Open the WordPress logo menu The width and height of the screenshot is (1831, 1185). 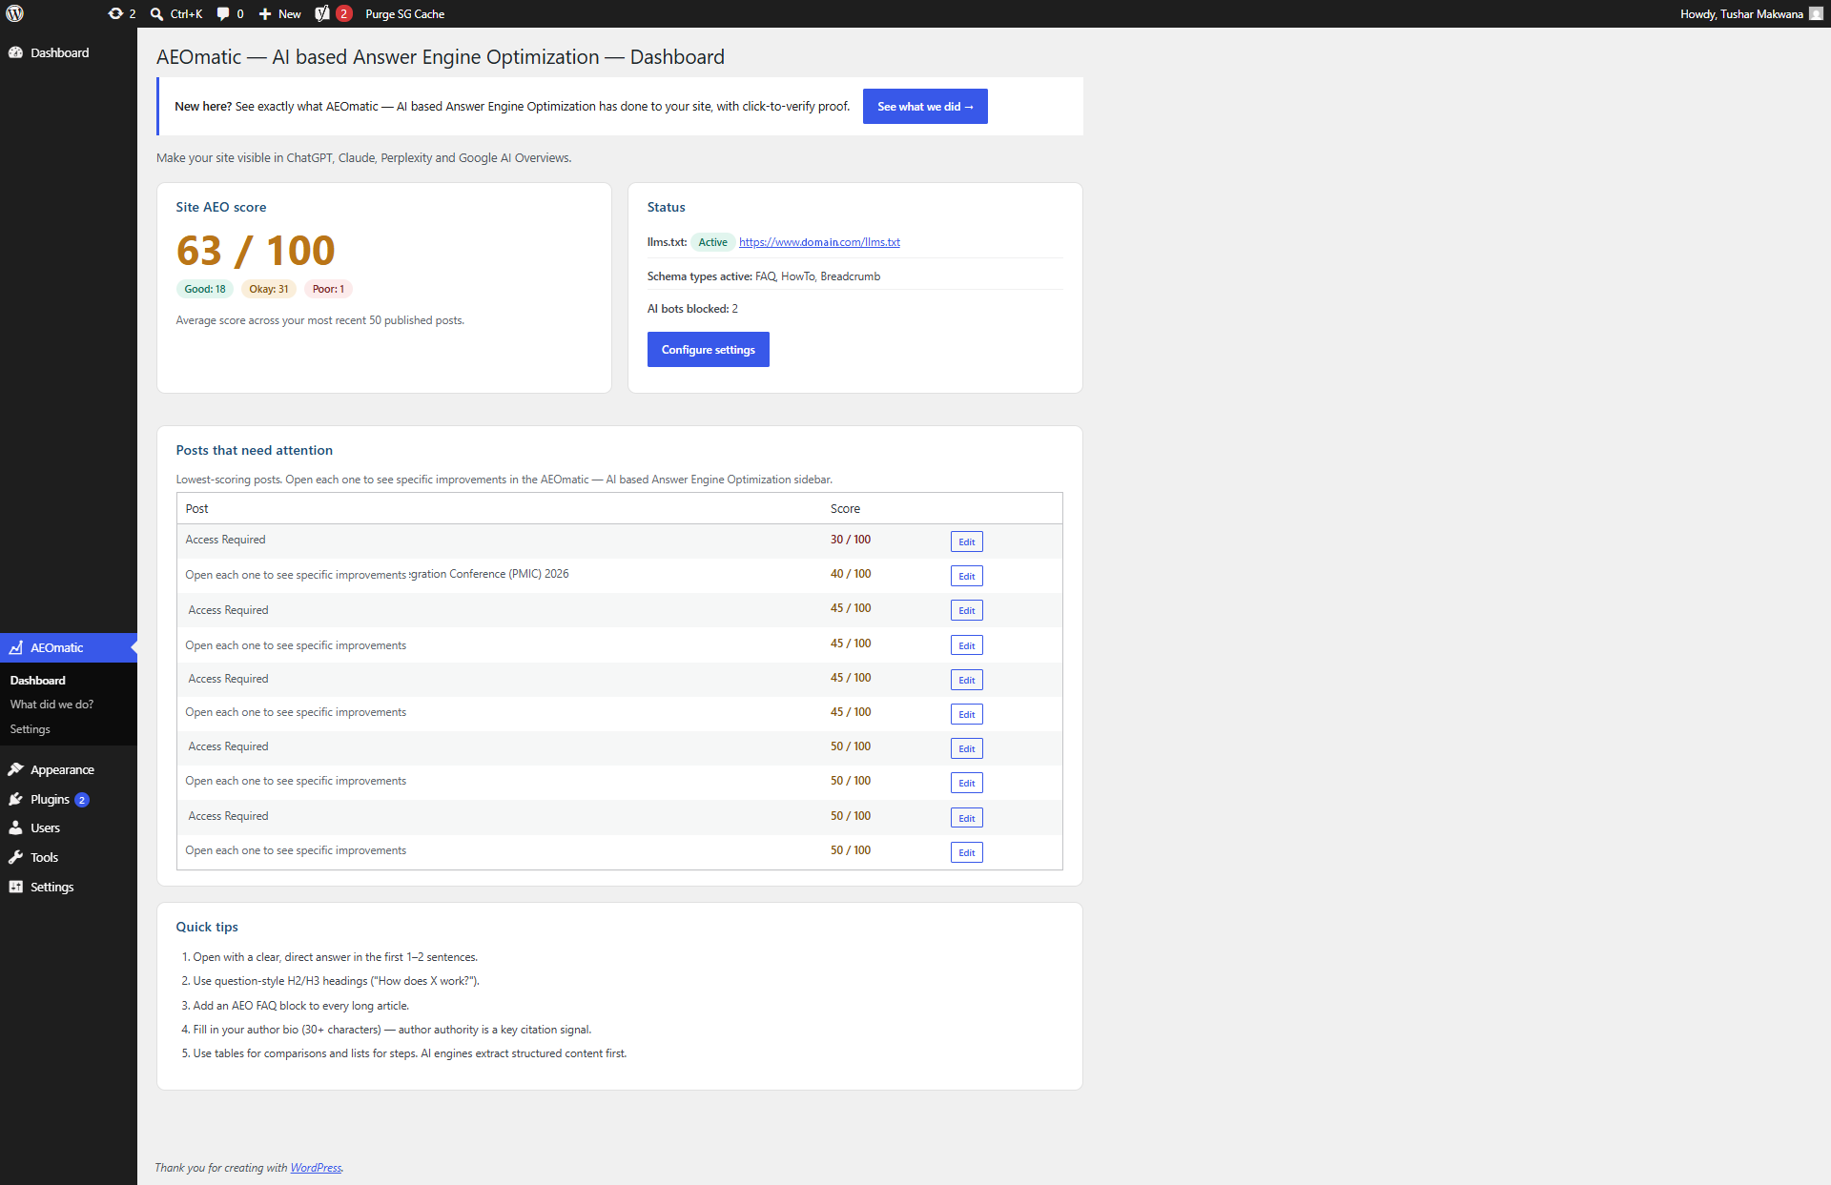coord(15,13)
